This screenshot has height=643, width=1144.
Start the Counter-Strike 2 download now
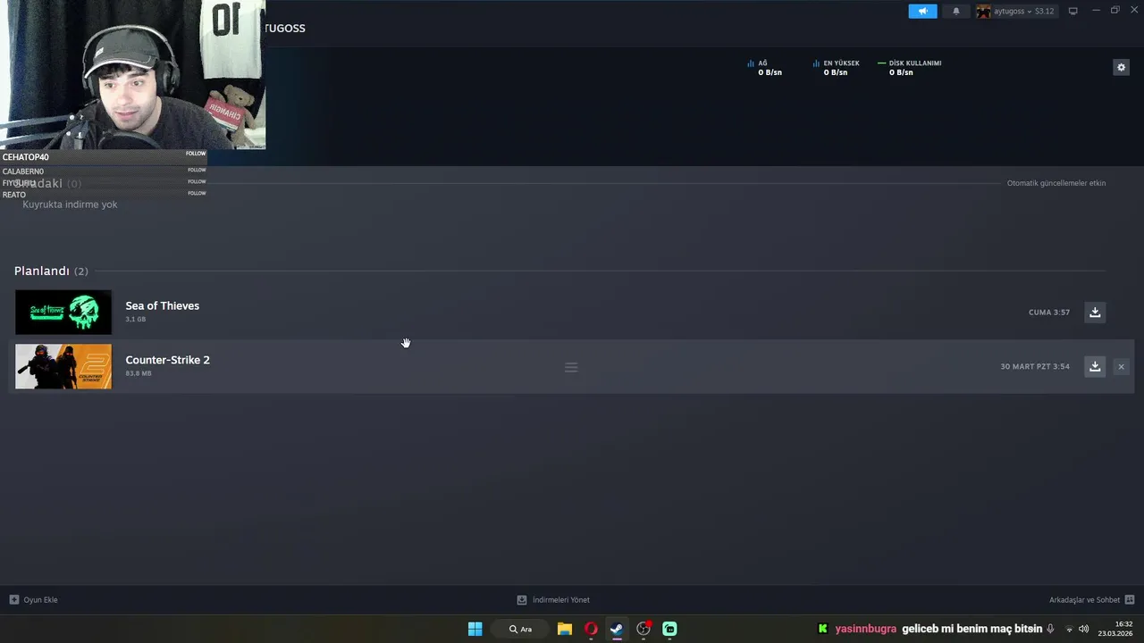[x=1095, y=366]
